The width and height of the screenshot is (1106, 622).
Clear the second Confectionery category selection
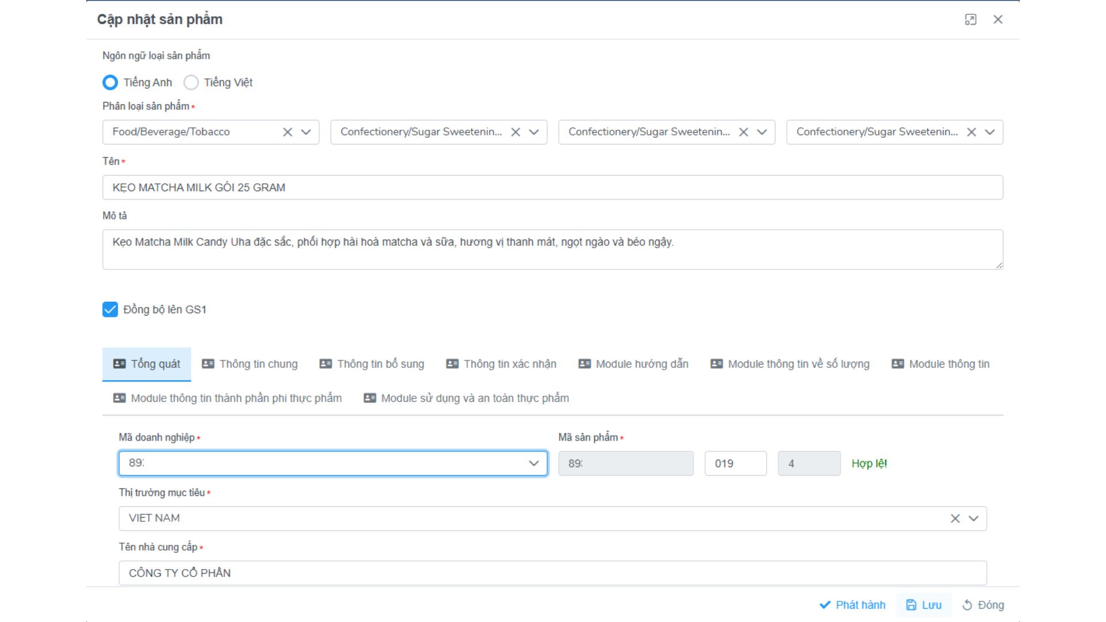pos(516,132)
